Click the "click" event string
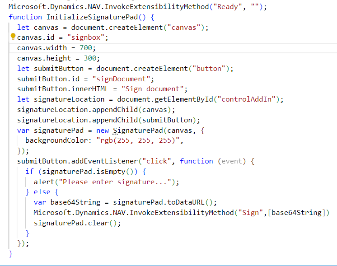 tap(157, 161)
